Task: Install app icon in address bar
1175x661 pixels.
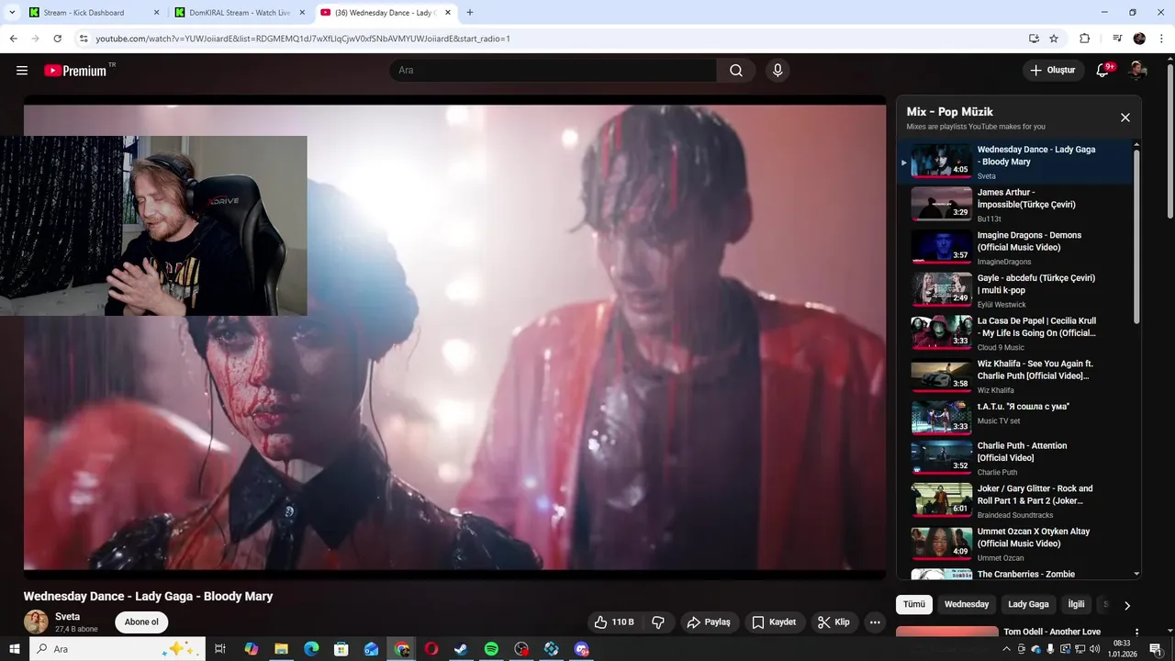Action: [x=1034, y=39]
